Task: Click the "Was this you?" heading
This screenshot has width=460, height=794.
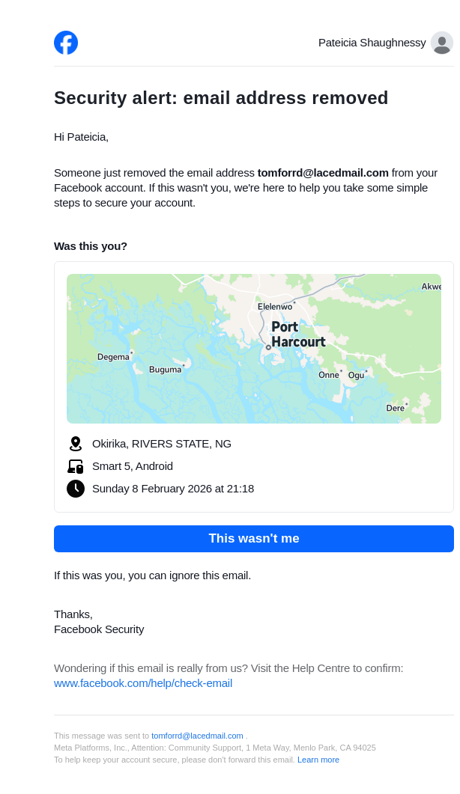Action: click(91, 246)
